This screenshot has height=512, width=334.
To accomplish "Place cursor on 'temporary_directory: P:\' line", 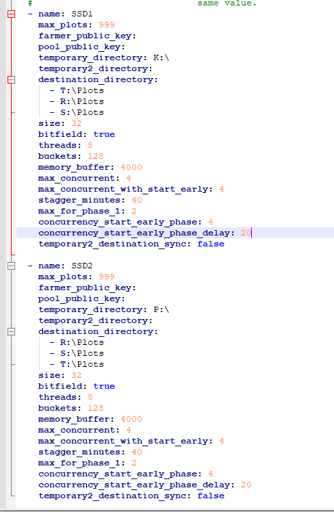I will tap(104, 309).
